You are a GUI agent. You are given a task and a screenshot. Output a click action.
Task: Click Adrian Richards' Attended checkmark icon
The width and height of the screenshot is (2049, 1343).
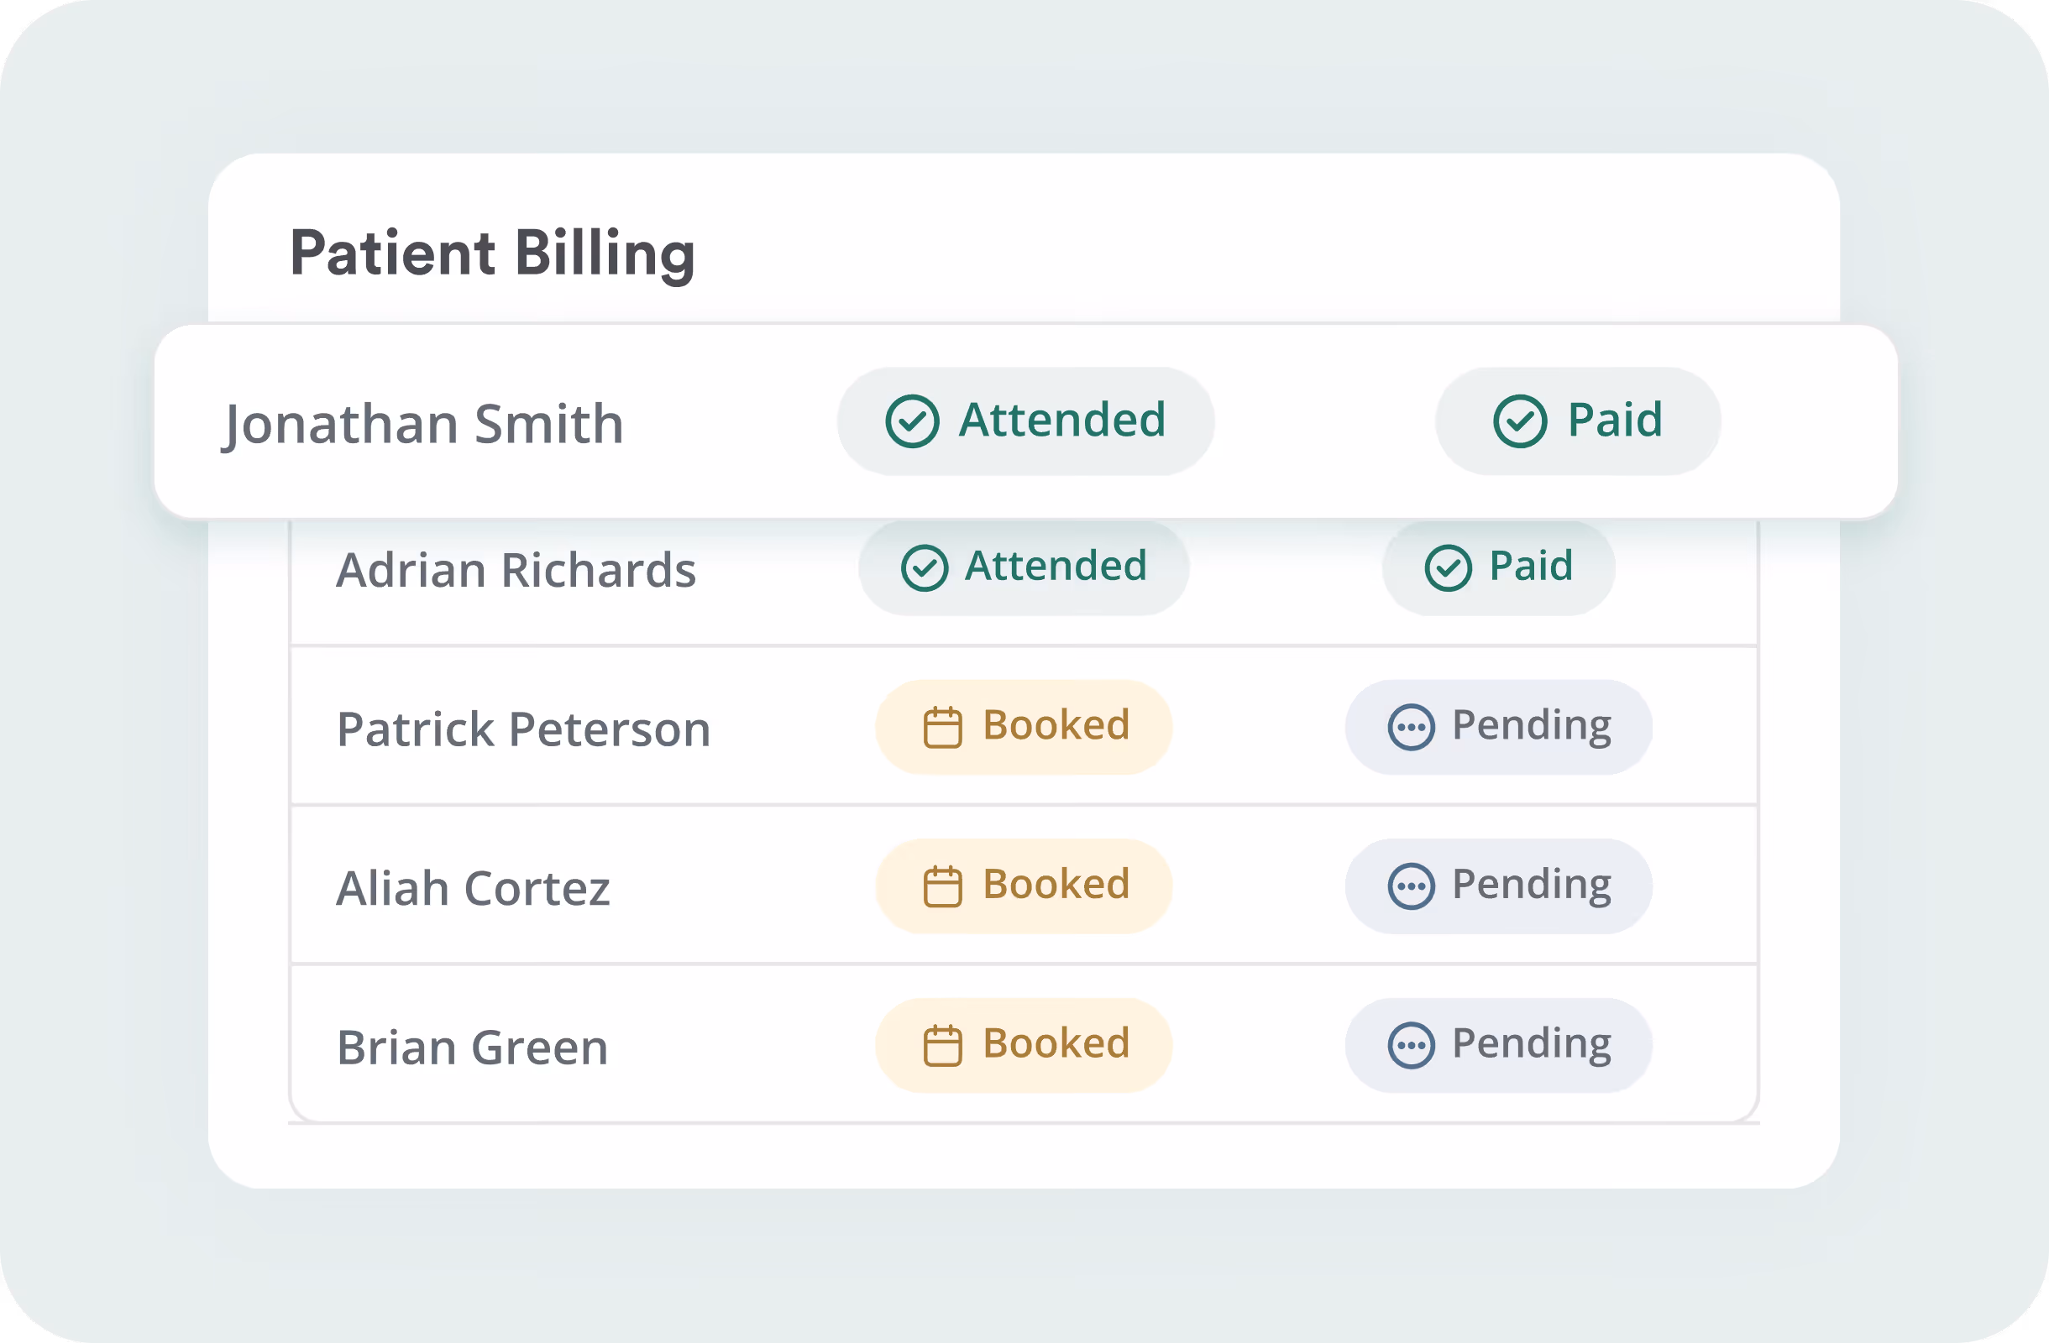click(x=925, y=567)
